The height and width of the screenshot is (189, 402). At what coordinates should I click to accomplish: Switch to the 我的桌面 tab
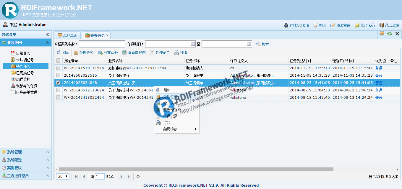(x=68, y=35)
